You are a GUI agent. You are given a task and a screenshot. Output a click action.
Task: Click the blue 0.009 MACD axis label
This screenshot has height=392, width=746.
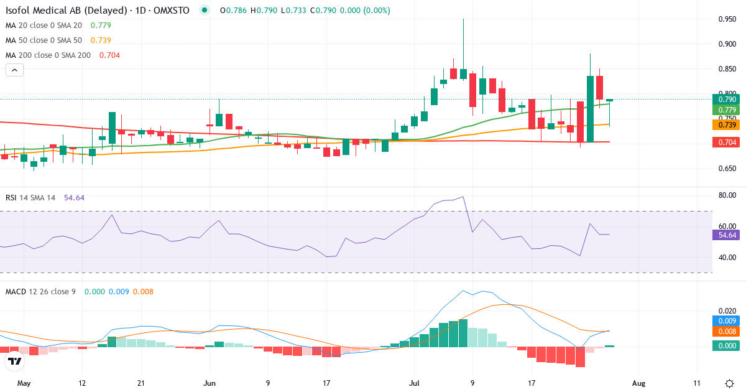[x=727, y=320]
